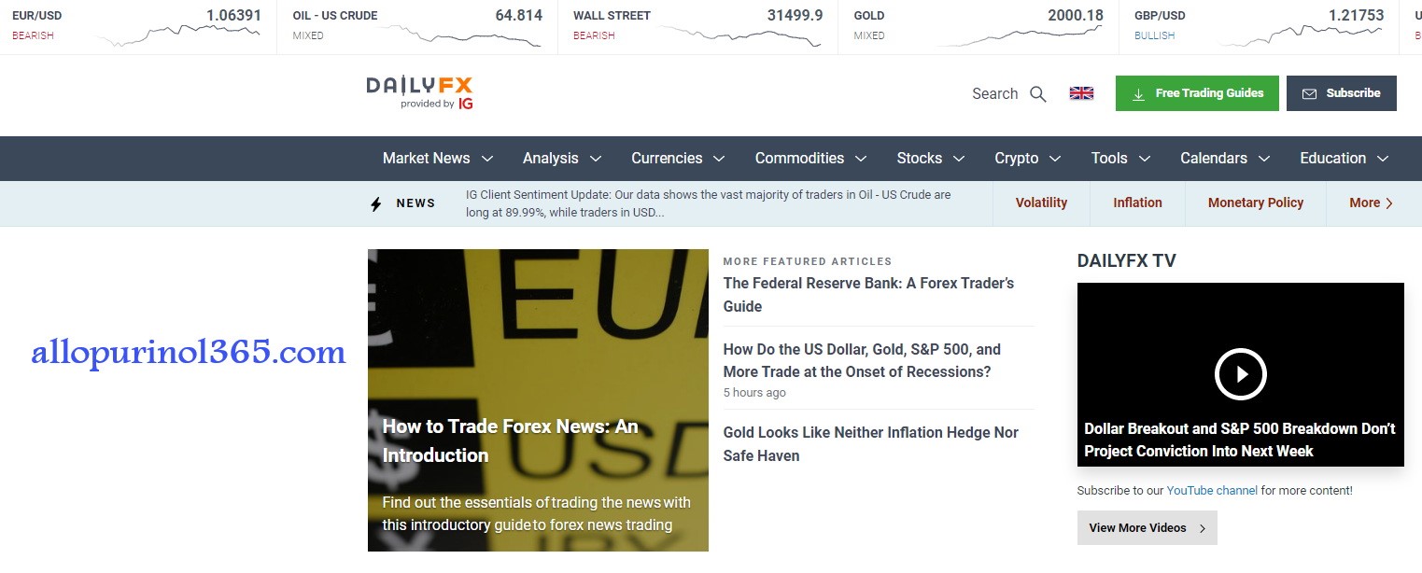Click the DAILYFX TV heading
Image resolution: width=1422 pixels, height=573 pixels.
click(1126, 260)
